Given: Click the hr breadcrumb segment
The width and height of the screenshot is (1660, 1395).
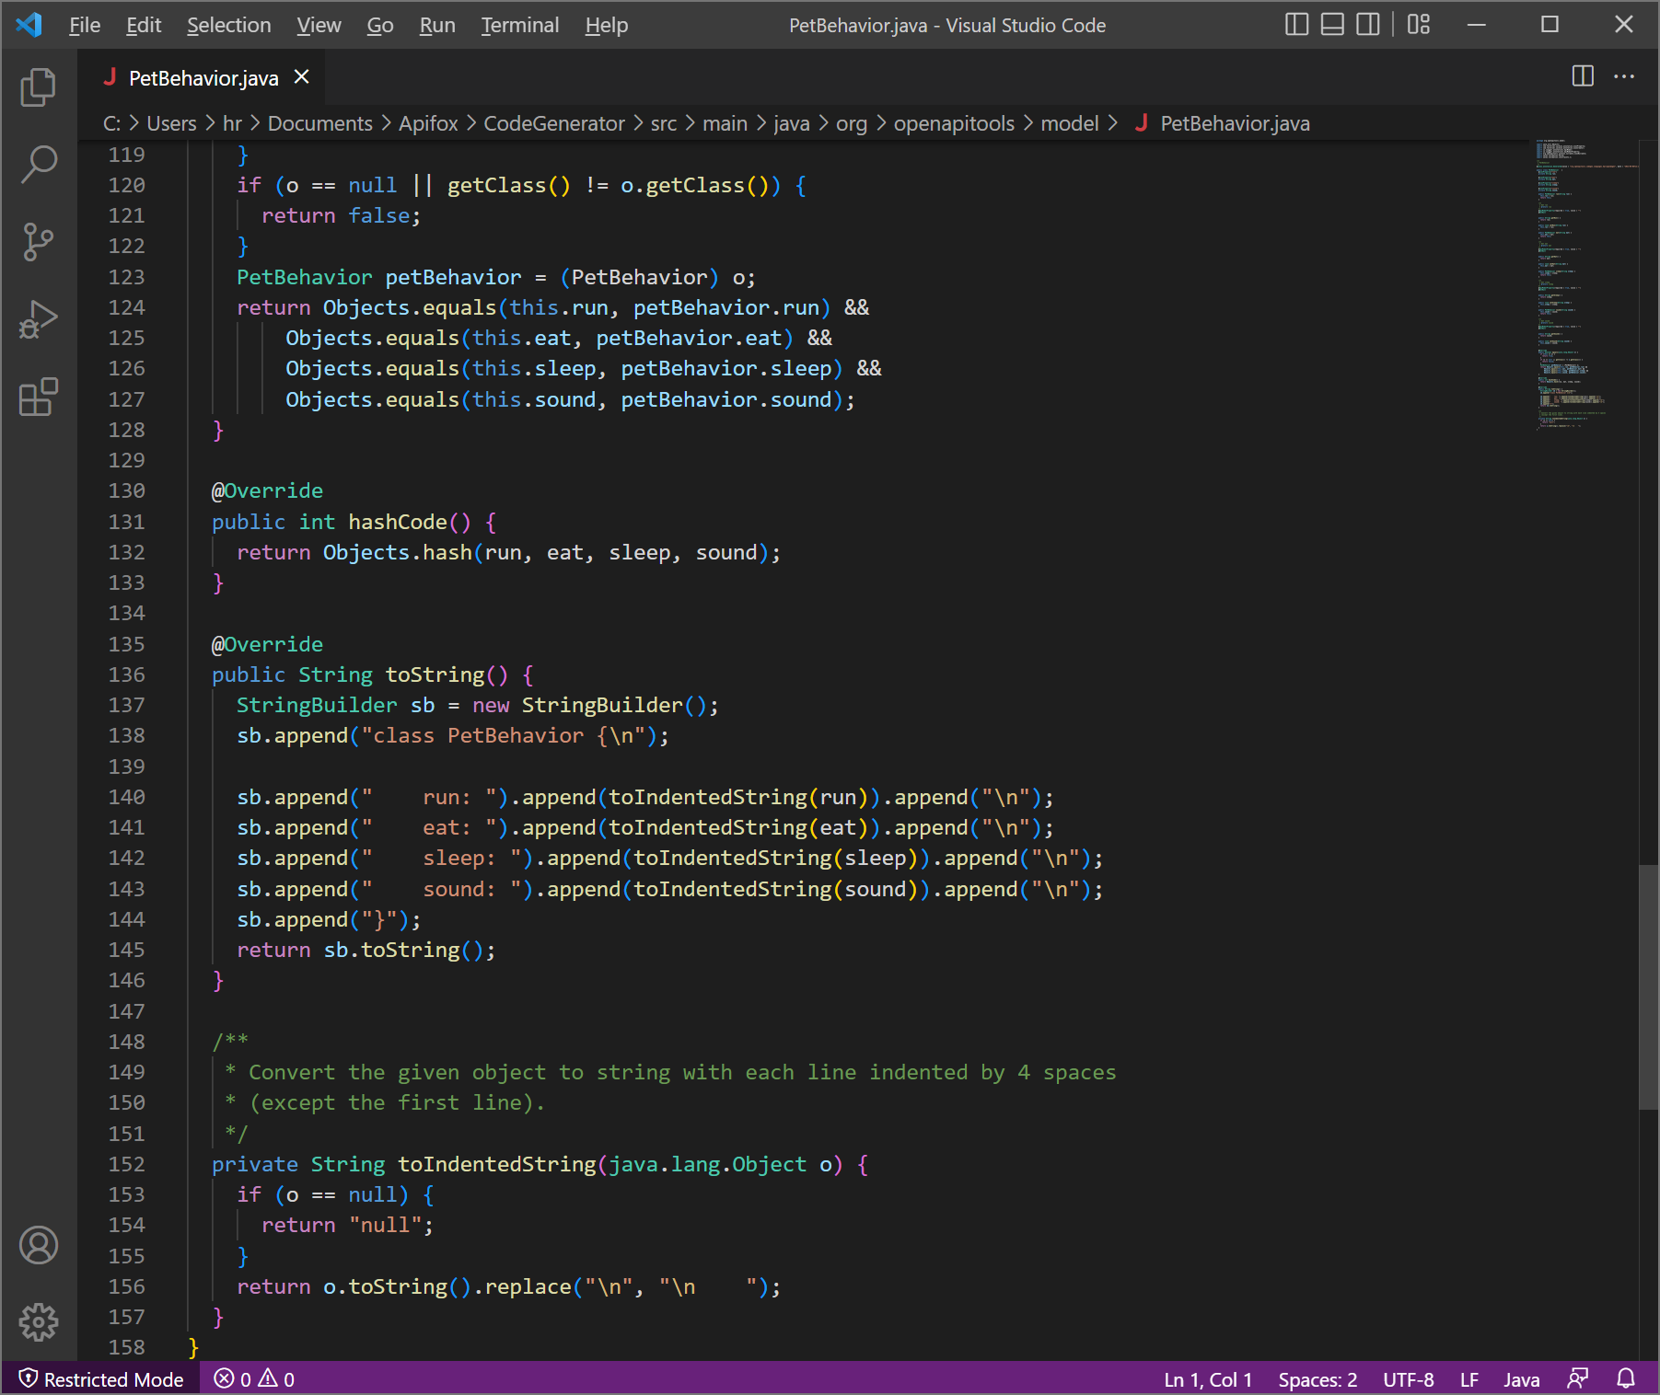Looking at the screenshot, I should coord(232,123).
